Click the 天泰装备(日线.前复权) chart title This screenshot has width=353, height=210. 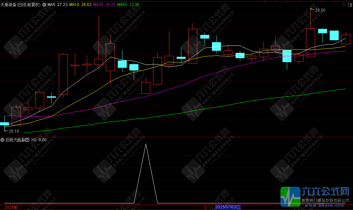tap(21, 5)
